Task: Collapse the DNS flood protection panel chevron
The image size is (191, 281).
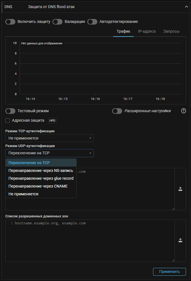Action: tap(187, 7)
